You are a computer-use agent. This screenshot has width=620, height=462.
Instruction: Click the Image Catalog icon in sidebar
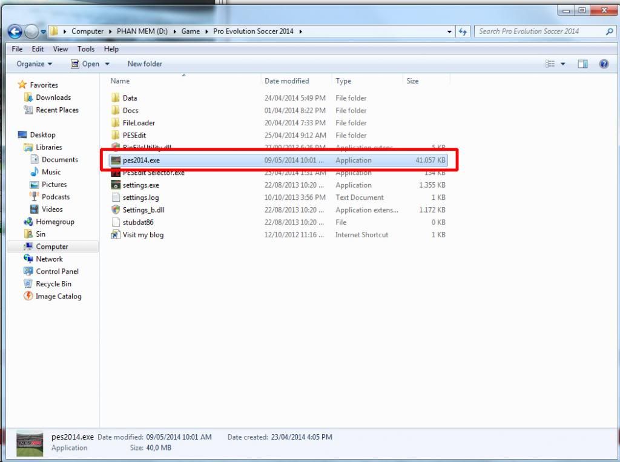[28, 296]
